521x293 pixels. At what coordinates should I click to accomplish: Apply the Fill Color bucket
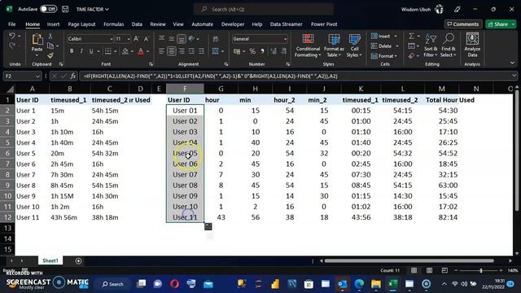tap(125, 51)
